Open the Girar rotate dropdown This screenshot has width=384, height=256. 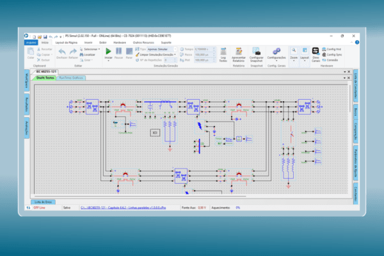point(86,60)
